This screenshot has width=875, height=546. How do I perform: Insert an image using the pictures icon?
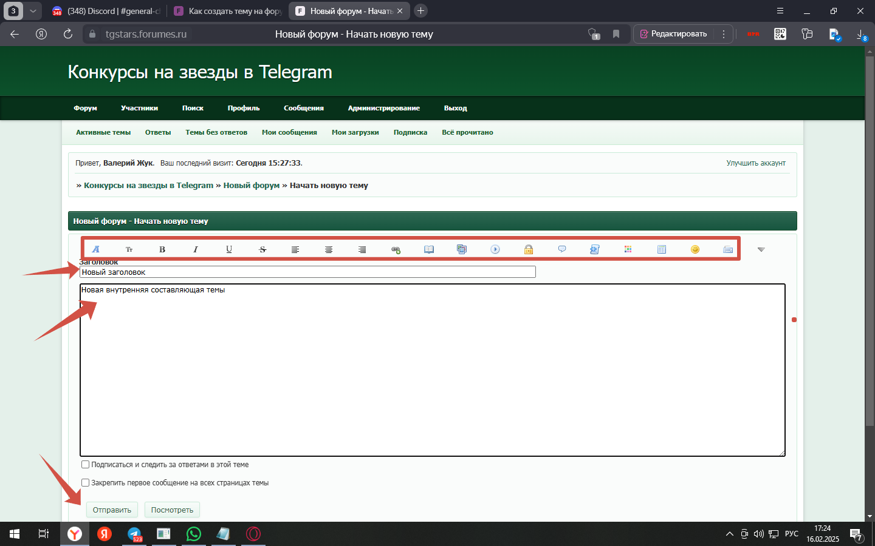(x=462, y=249)
